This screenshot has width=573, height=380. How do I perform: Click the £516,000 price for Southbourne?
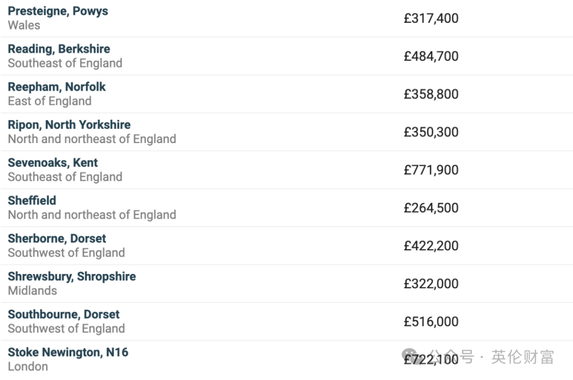[x=431, y=322]
